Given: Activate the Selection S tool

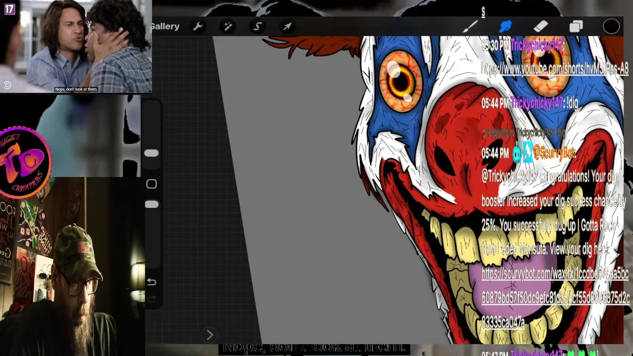Looking at the screenshot, I should click(258, 27).
